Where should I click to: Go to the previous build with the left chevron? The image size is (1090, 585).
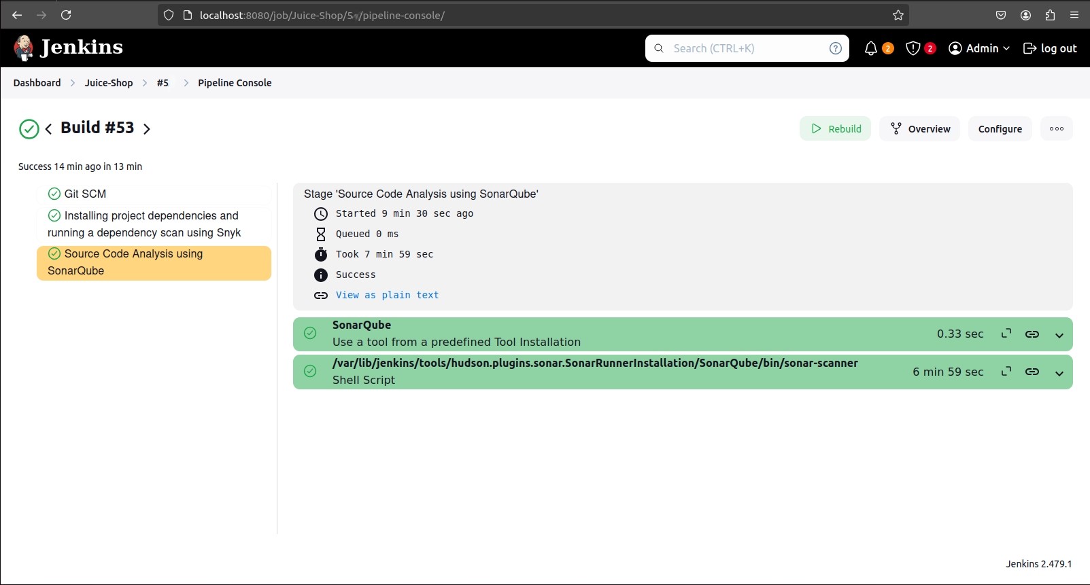(x=48, y=128)
